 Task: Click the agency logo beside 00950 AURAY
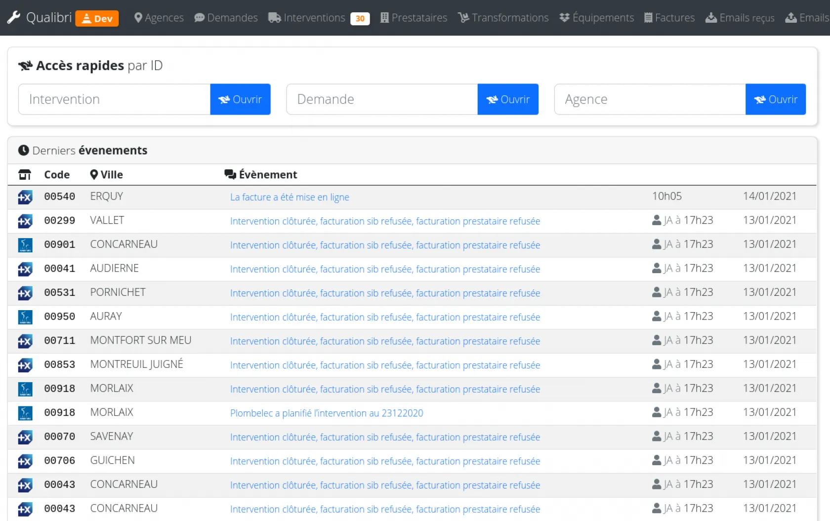tap(25, 317)
